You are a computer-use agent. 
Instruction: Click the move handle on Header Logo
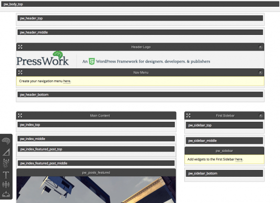[x=20, y=47]
